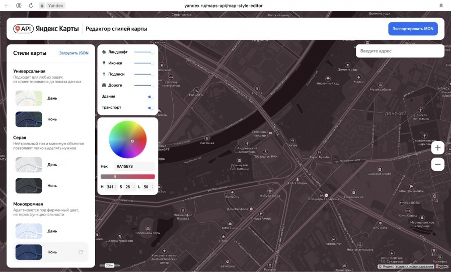Click the Андреевский монастырь icon on map
The width and height of the screenshot is (451, 272).
click(x=247, y=144)
